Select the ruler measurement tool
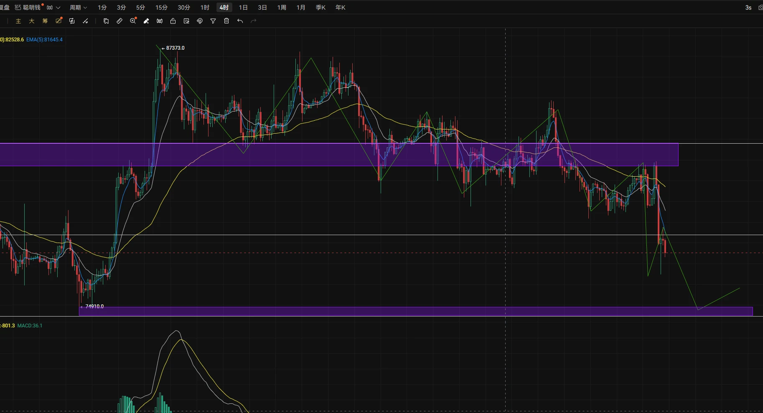Image resolution: width=763 pixels, height=413 pixels. coord(120,21)
